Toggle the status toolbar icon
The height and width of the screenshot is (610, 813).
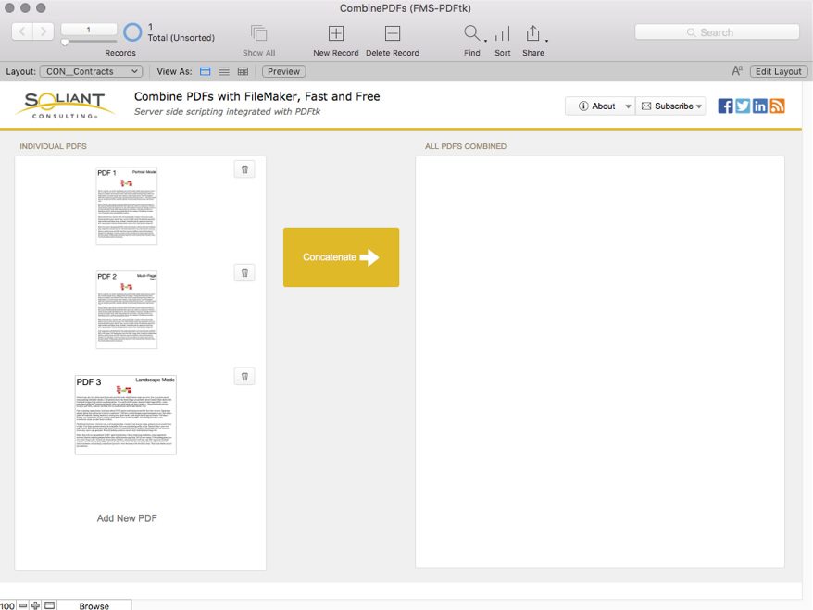pyautogui.click(x=50, y=605)
